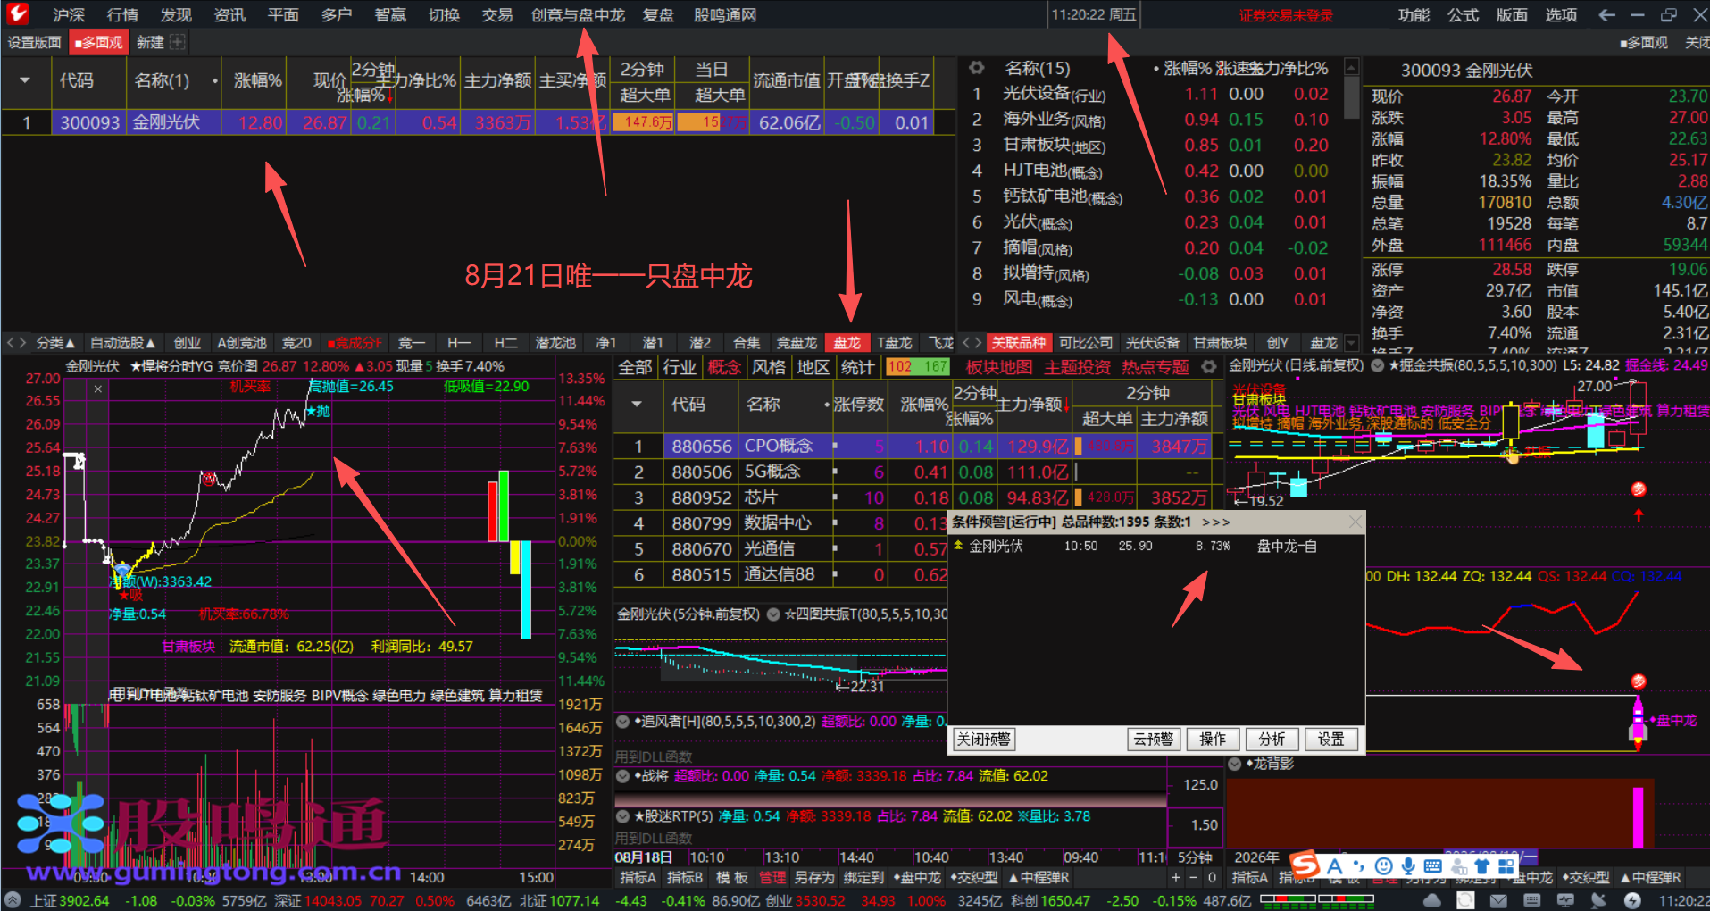Toggle the 龙背影 indicator circle button
The height and width of the screenshot is (911, 1710).
pyautogui.click(x=1235, y=764)
